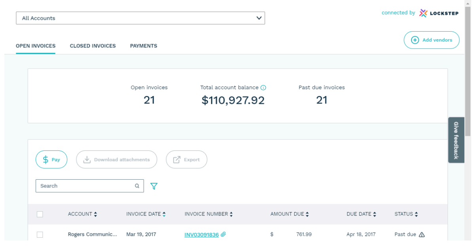The image size is (472, 246).
Task: Switch to the Closed Invoices tab
Action: click(93, 46)
